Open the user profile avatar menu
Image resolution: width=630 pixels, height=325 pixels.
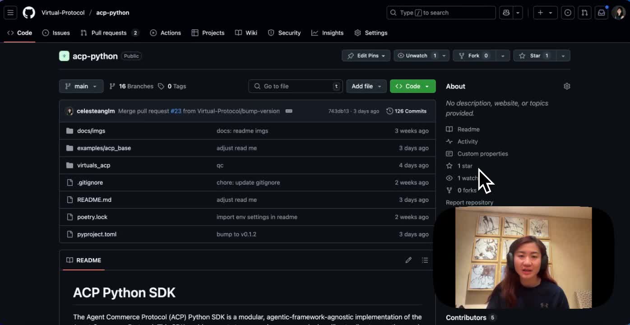pyautogui.click(x=618, y=13)
